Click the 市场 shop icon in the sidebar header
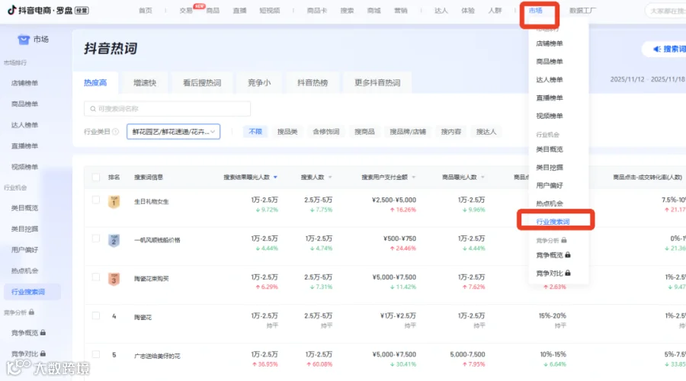686x381 pixels. [x=23, y=40]
